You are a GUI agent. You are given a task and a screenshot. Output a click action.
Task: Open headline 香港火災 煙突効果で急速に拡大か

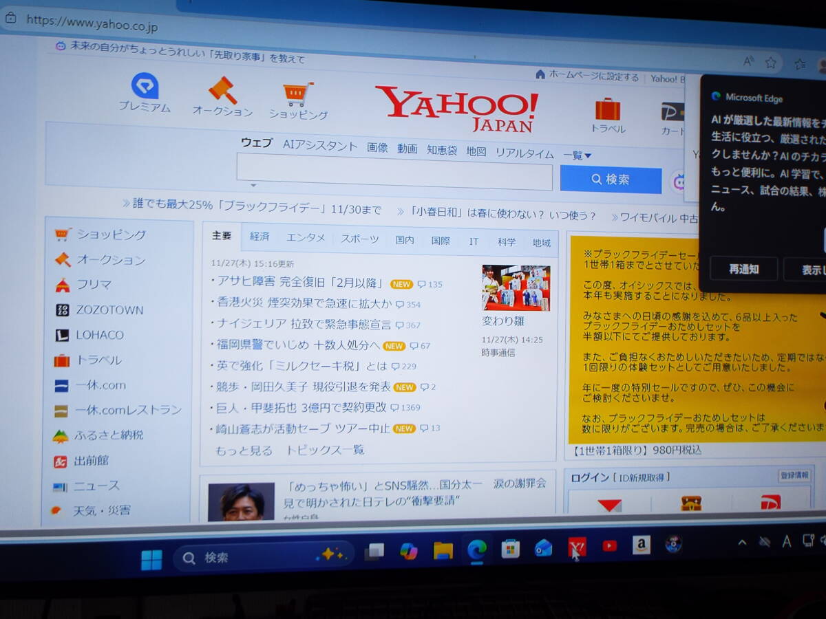click(304, 303)
